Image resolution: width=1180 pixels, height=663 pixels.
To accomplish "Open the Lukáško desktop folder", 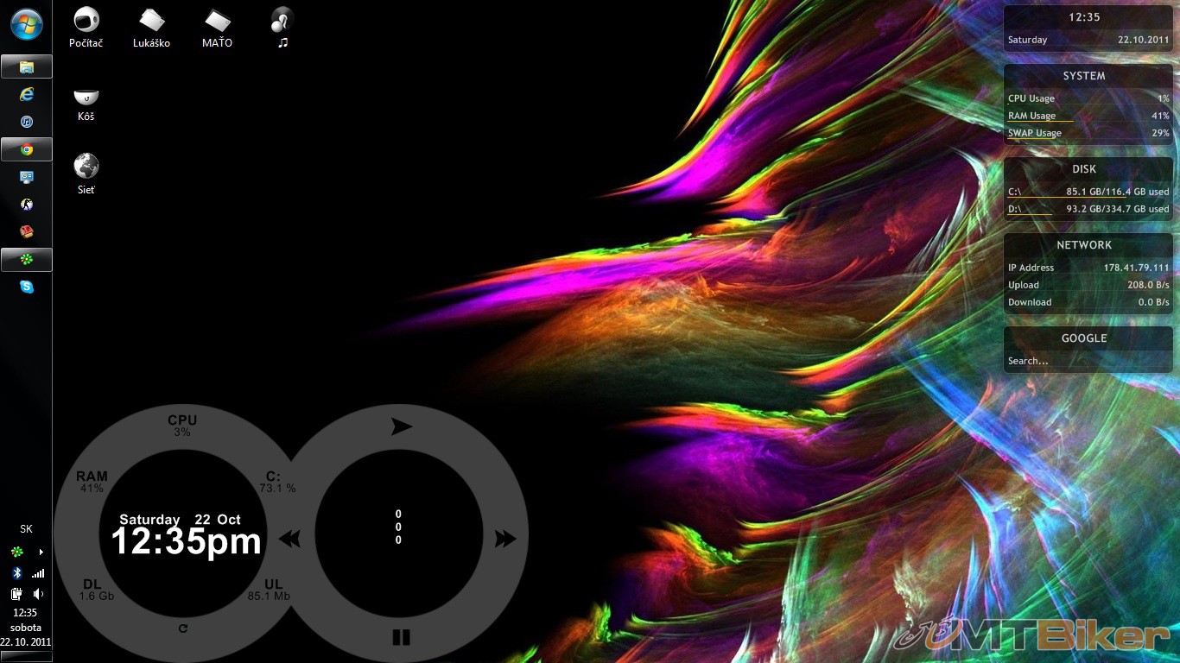I will coord(151,20).
